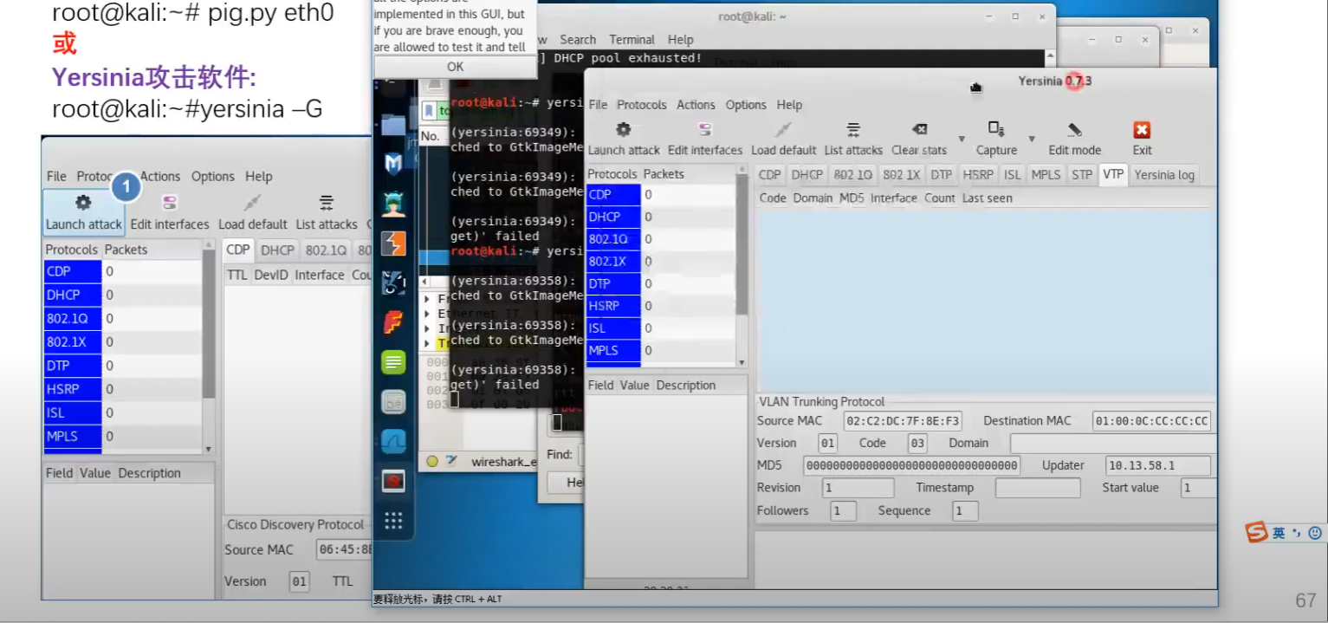This screenshot has width=1328, height=623.
Task: Click protocol list scroll-down arrow in slide's Yersinia
Action: tap(208, 449)
